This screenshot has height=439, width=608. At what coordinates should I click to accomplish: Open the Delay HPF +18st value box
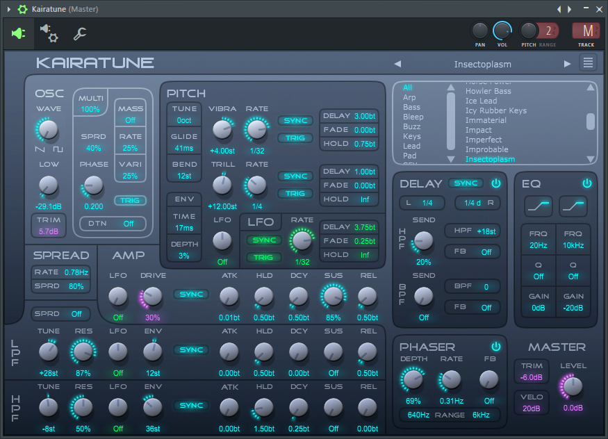tap(473, 231)
